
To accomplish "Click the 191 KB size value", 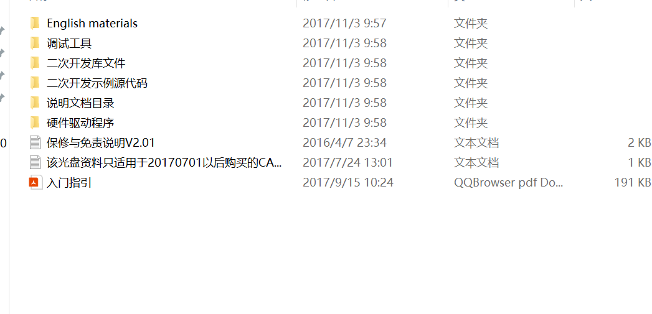I will tap(633, 183).
